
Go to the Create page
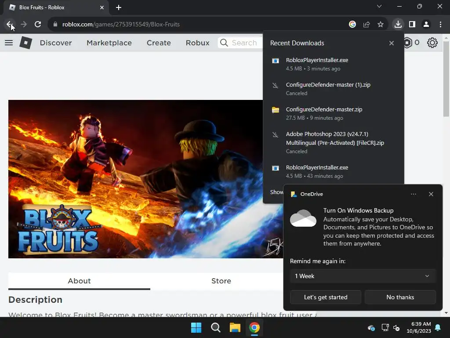159,43
